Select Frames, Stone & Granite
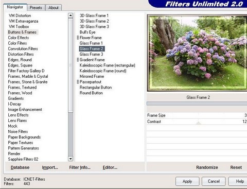Screen dimensions: 247x189 pyautogui.click(x=28, y=82)
